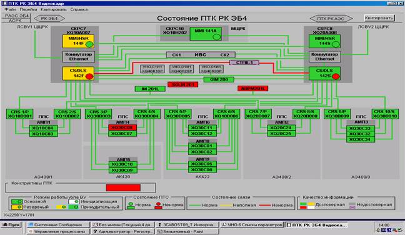This screenshot has width=405, height=235.
Task: Open the Квитировать menu in menu bar
Action: pyautogui.click(x=54, y=9)
